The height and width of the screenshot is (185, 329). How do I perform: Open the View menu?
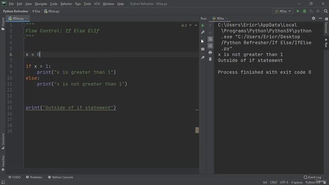coord(29,4)
